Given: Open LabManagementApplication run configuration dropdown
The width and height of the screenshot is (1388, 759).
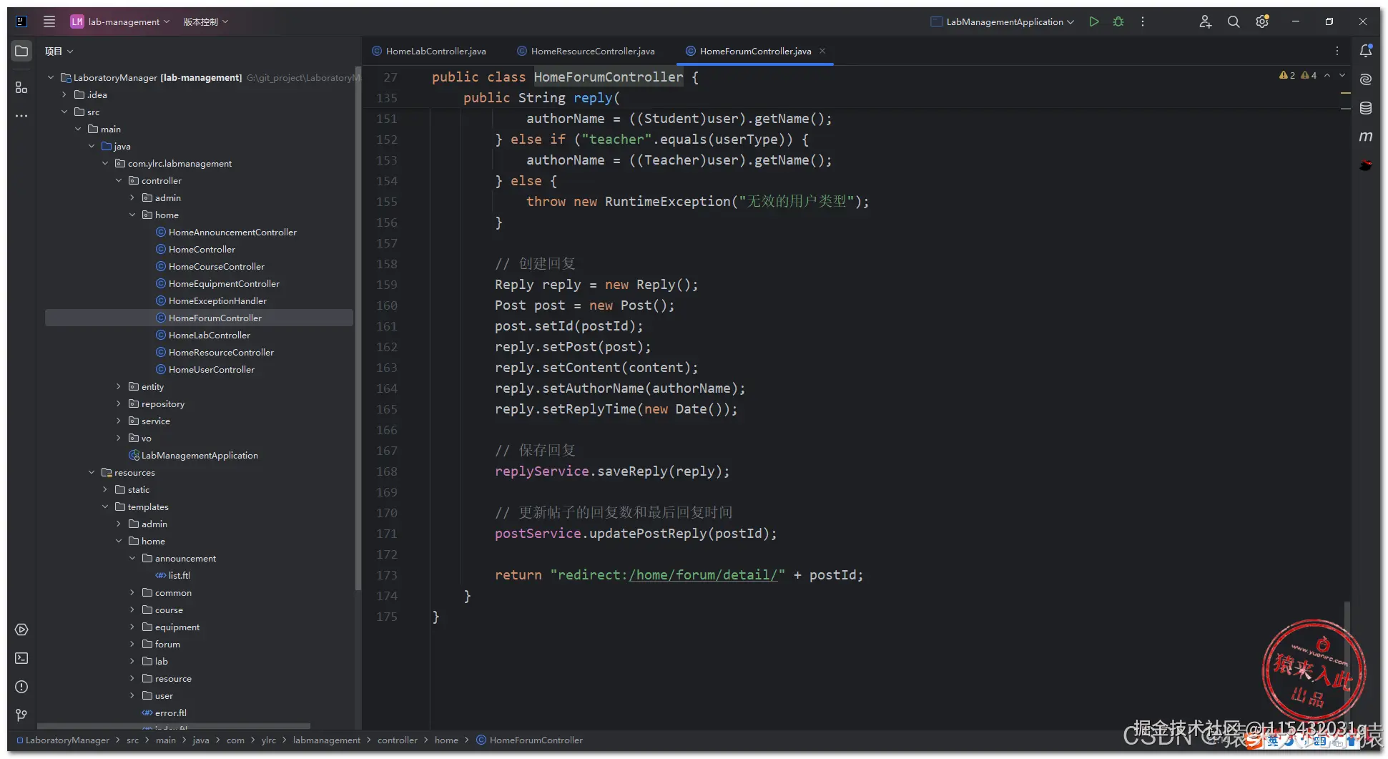Looking at the screenshot, I should [x=1002, y=21].
